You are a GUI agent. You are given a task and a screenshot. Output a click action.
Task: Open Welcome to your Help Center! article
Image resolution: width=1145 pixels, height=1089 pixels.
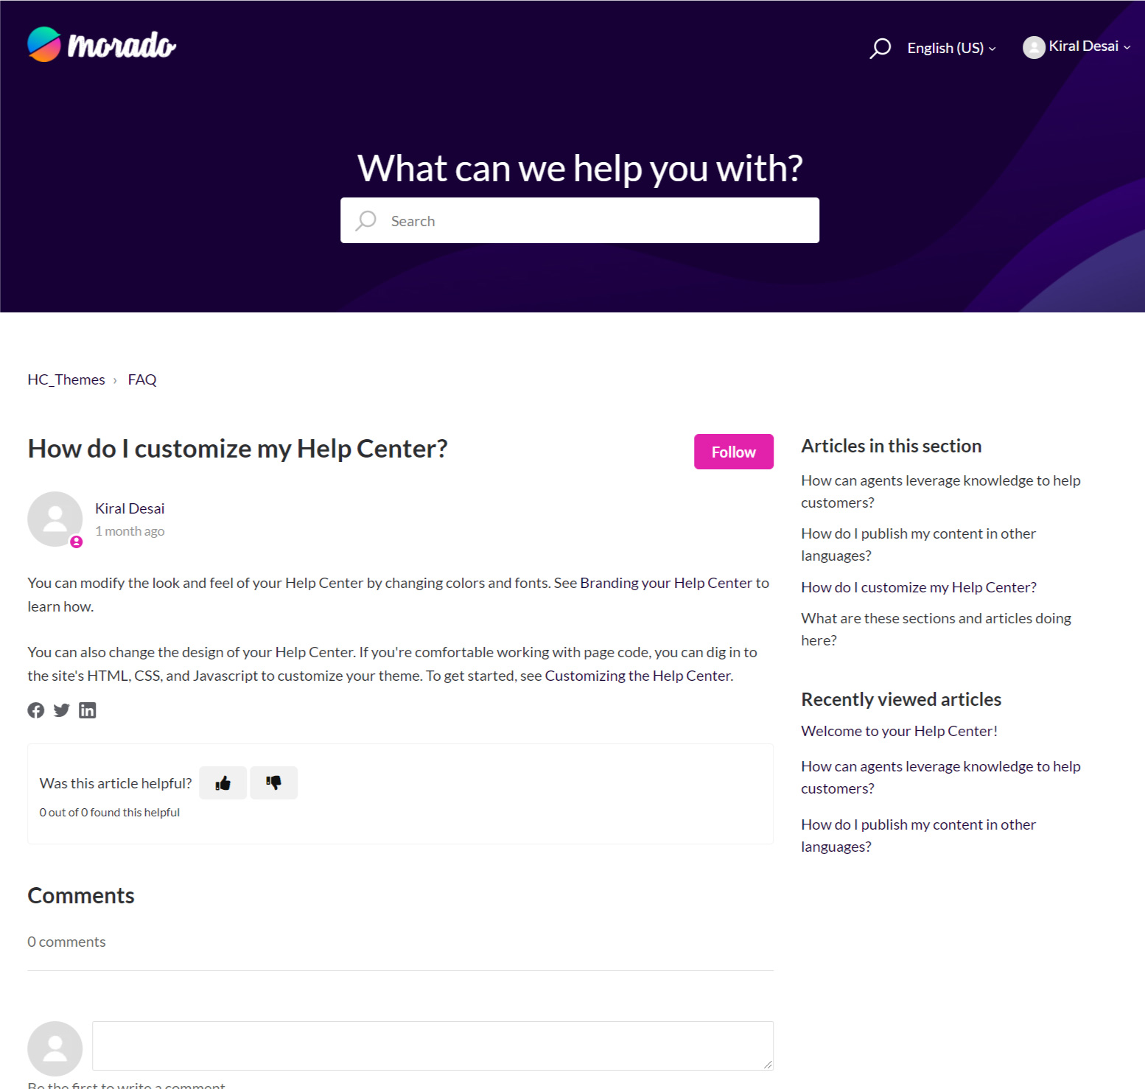pyautogui.click(x=899, y=731)
